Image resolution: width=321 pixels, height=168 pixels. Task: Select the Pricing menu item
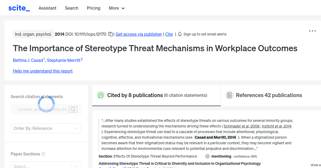point(93,8)
